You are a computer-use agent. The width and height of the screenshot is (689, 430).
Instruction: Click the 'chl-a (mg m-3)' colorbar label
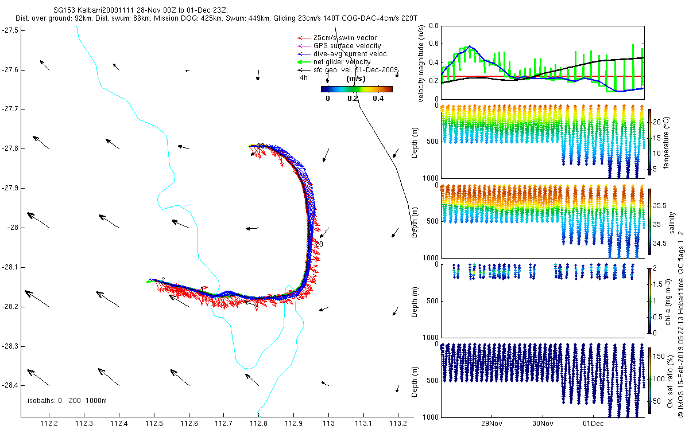click(x=669, y=300)
